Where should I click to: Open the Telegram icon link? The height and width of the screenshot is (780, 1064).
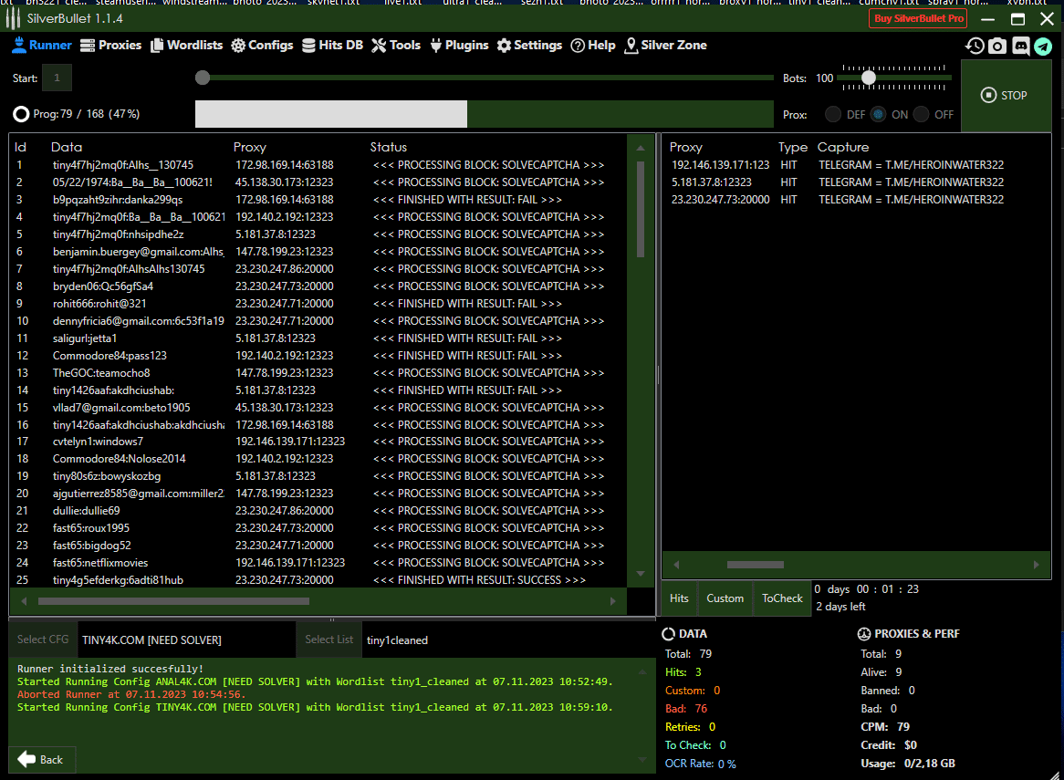[x=1042, y=46]
